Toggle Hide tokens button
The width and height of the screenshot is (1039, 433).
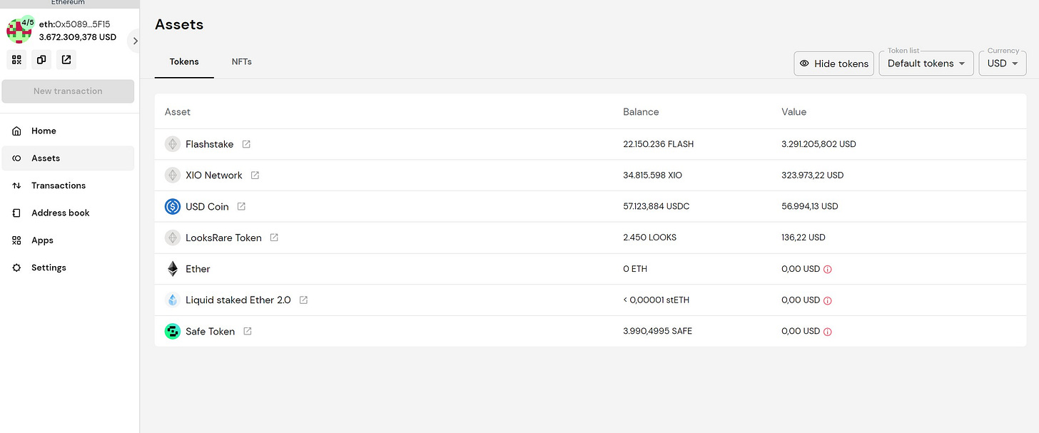click(x=833, y=63)
